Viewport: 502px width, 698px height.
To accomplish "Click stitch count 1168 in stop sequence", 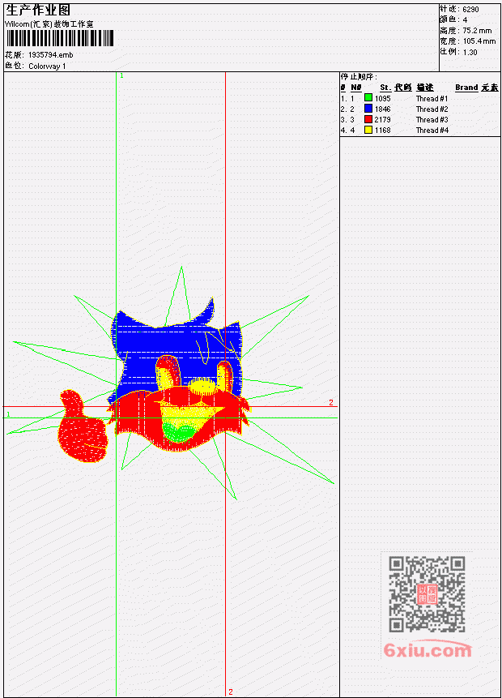I will pos(382,131).
